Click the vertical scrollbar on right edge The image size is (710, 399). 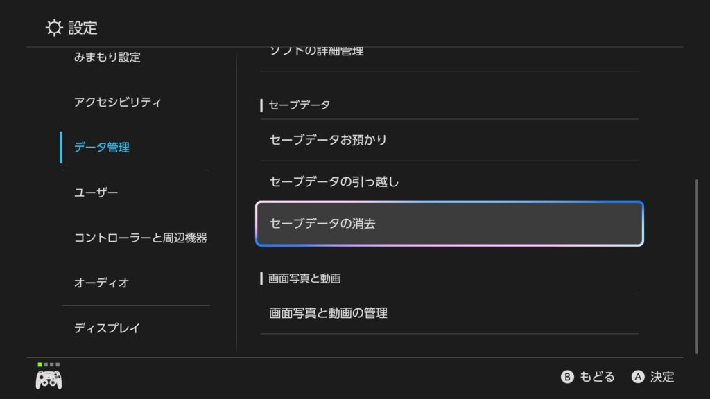[x=697, y=267]
